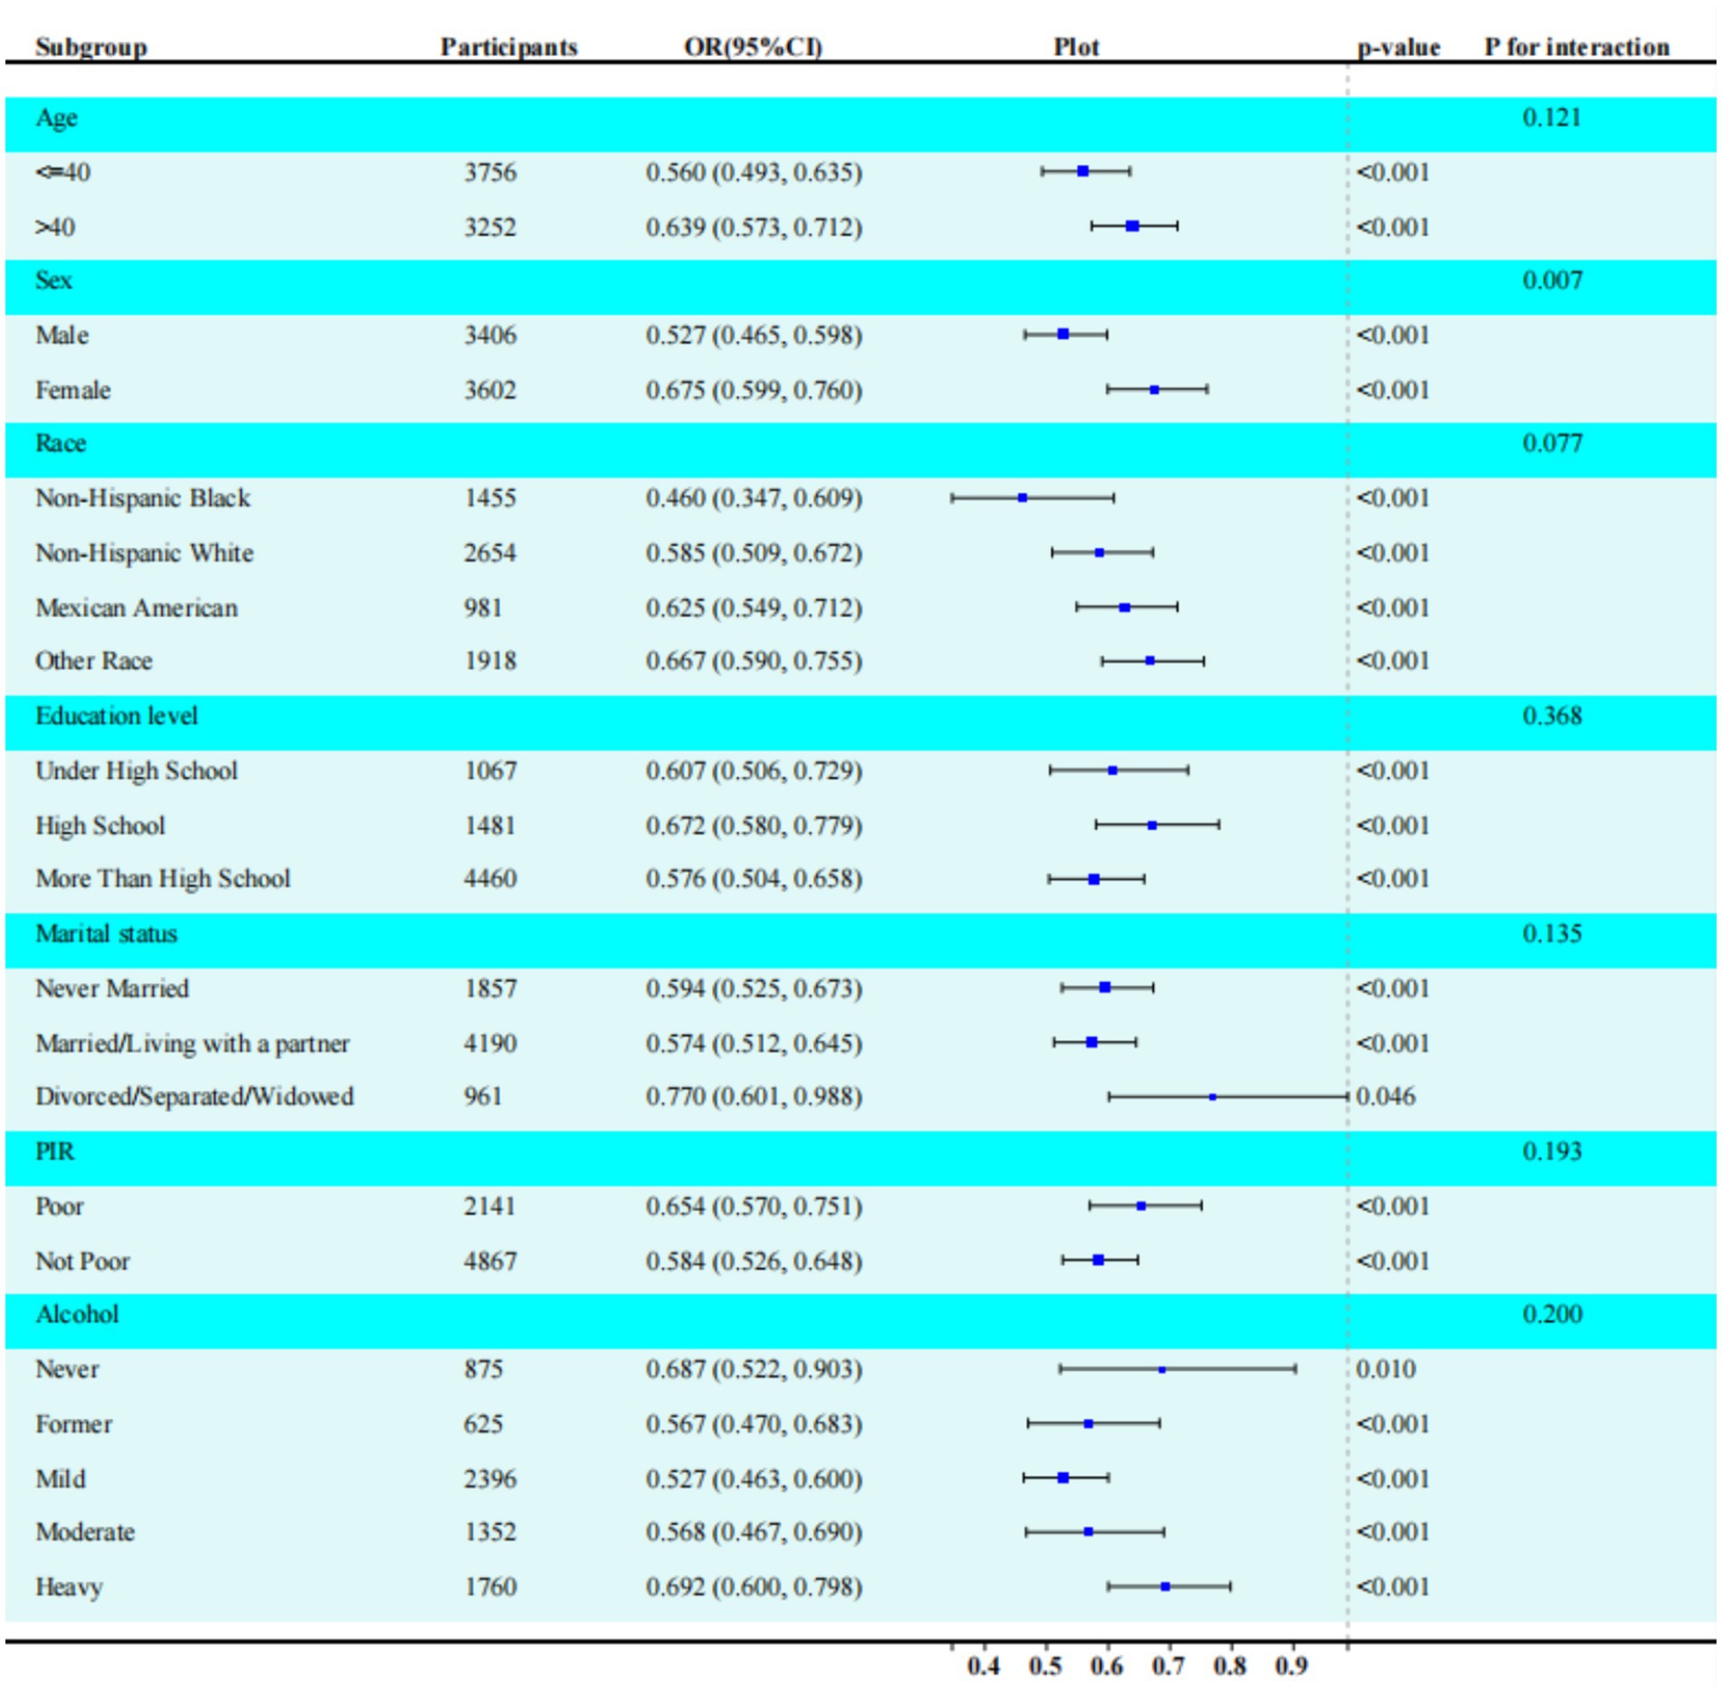The width and height of the screenshot is (1722, 1692).
Task: Select the Age interaction value 0.121
Action: pyautogui.click(x=1551, y=118)
